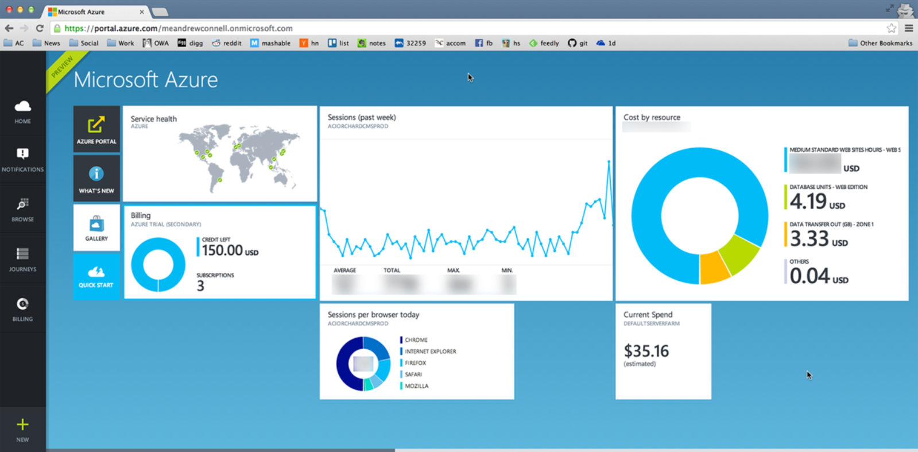
Task: Click the browser Forward arrow
Action: coord(24,28)
